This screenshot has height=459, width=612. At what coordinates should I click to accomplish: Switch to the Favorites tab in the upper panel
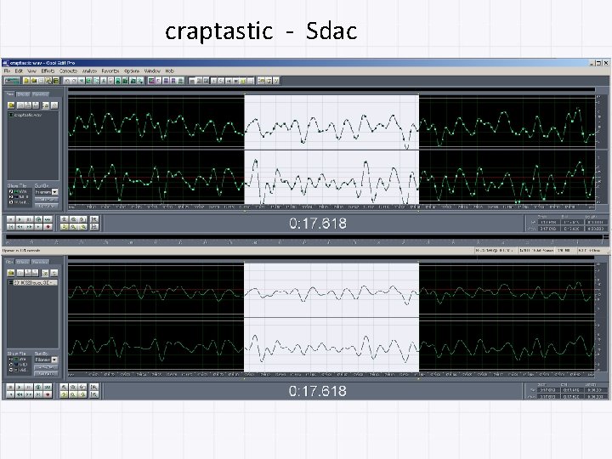(x=40, y=94)
